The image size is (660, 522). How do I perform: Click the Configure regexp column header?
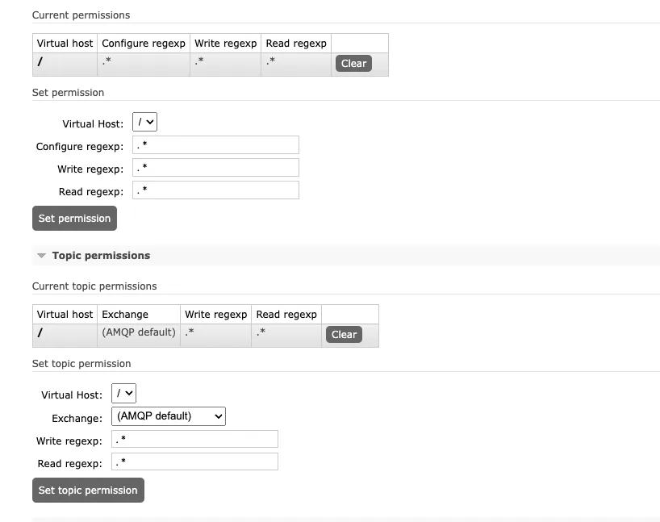click(x=144, y=43)
